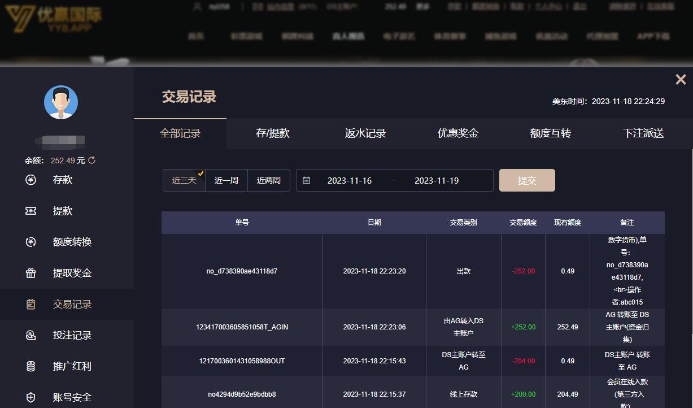Open the 存款 deposit icon in sidebar
The width and height of the screenshot is (693, 408).
coord(31,180)
